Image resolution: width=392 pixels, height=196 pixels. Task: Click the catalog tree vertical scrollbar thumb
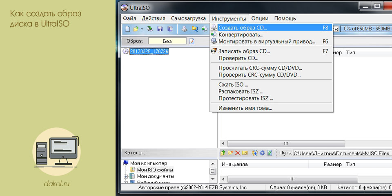[213, 171]
